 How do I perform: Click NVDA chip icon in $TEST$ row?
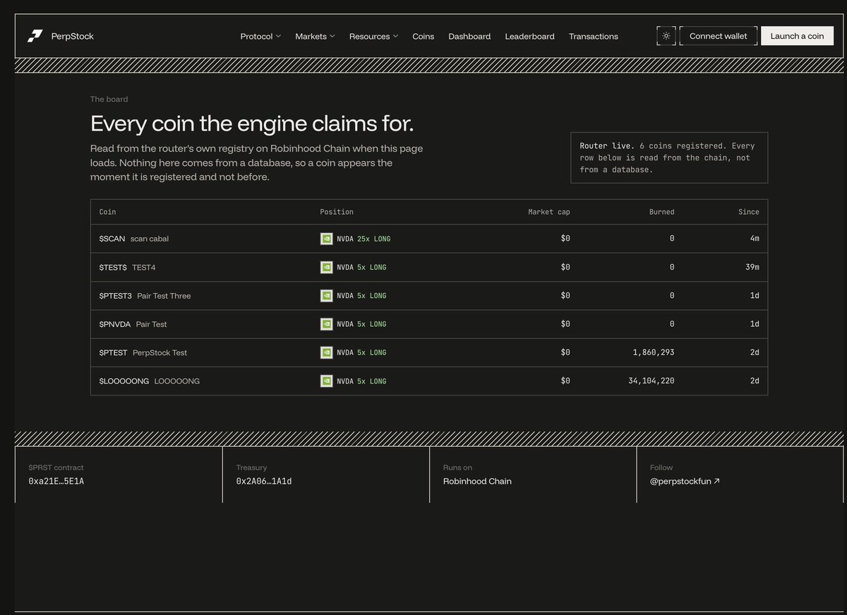327,268
